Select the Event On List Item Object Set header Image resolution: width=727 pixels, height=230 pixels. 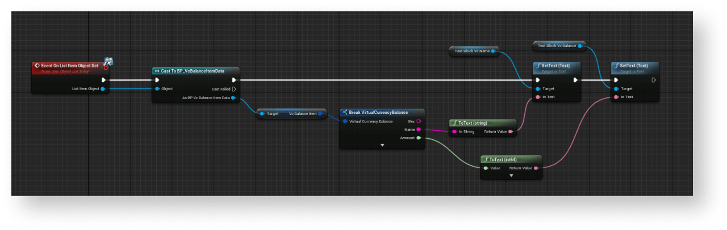[x=69, y=66]
